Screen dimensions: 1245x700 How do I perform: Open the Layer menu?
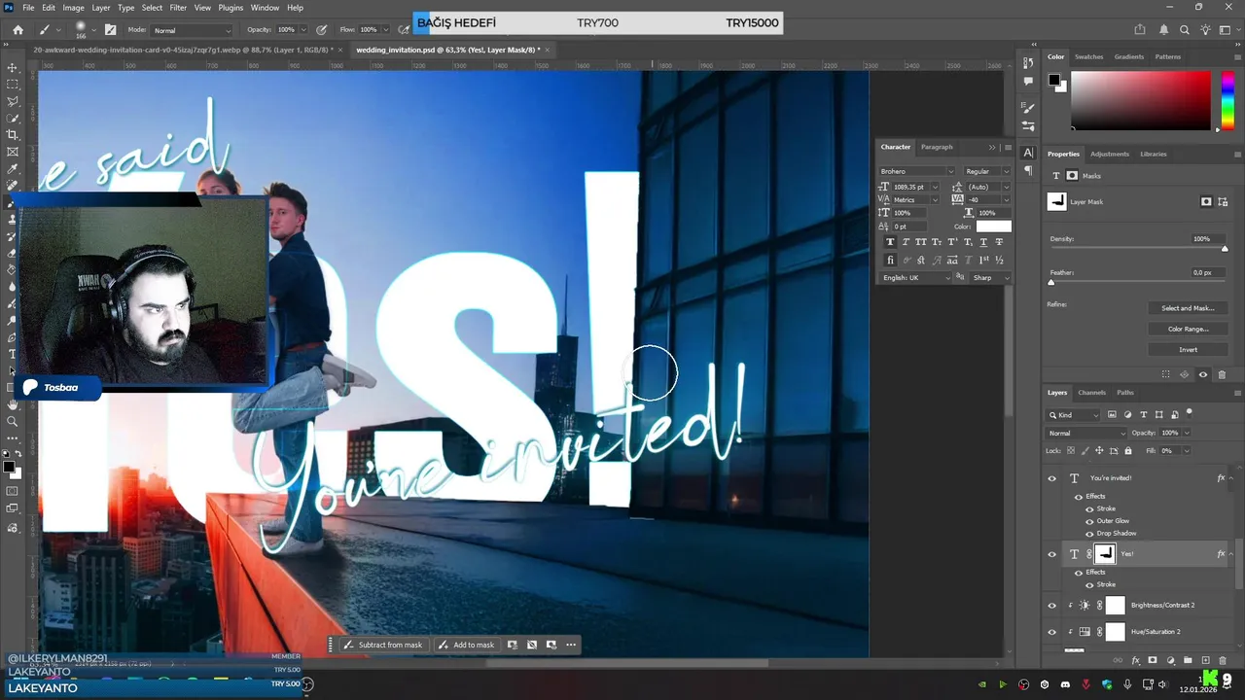click(101, 8)
